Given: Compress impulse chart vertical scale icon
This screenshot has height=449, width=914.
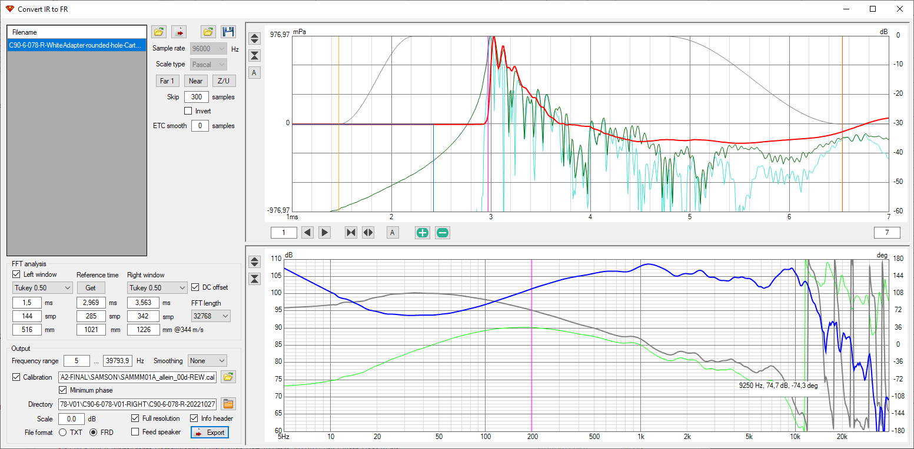Looking at the screenshot, I should point(254,56).
